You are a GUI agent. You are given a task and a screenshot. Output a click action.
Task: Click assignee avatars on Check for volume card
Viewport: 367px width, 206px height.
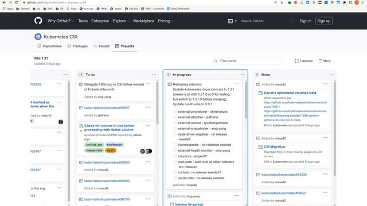tap(146, 151)
